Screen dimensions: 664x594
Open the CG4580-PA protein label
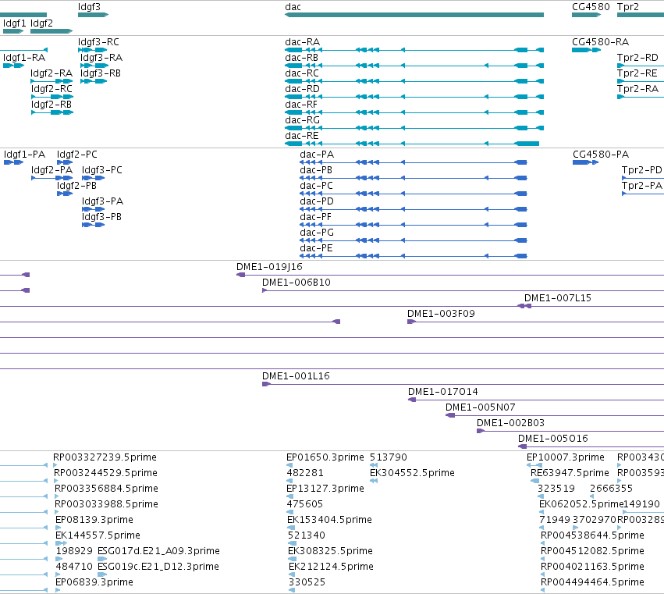(601, 155)
